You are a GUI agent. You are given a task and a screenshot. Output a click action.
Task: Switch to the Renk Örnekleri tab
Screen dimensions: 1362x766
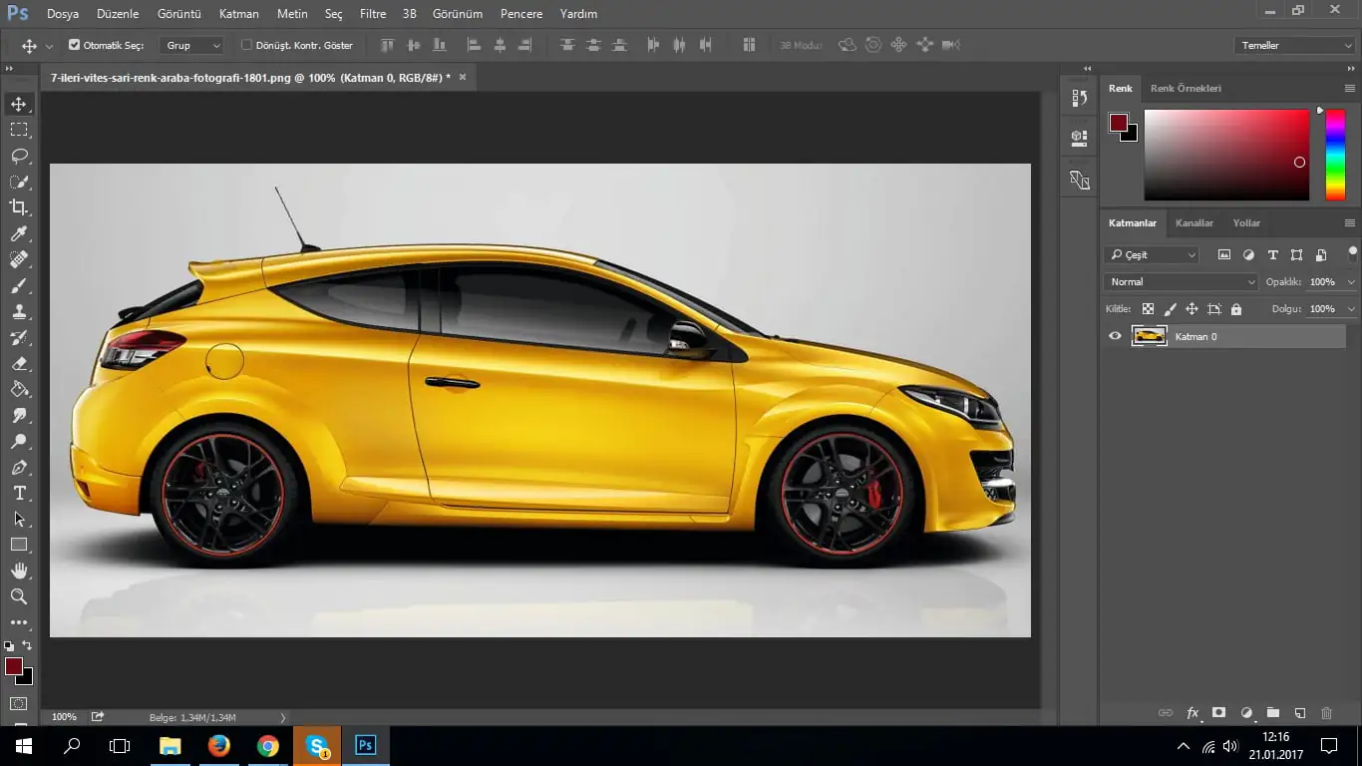pyautogui.click(x=1186, y=89)
